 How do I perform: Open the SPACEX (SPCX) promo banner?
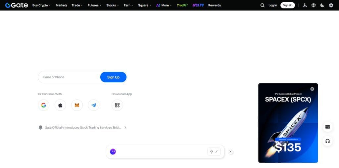[x=288, y=123]
